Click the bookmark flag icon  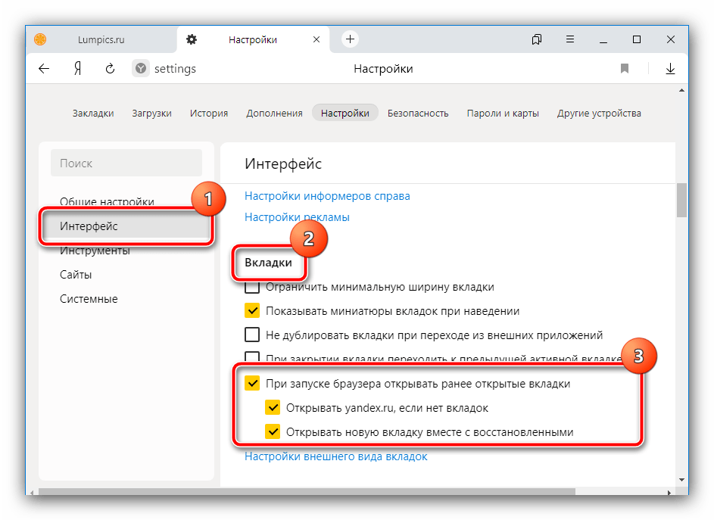(x=625, y=69)
